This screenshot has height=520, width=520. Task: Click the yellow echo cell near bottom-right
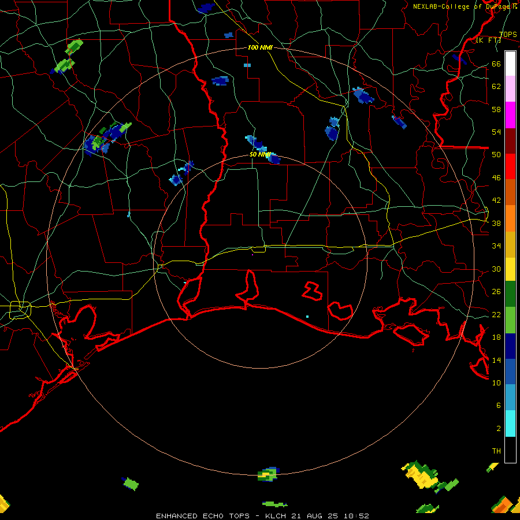click(x=421, y=475)
